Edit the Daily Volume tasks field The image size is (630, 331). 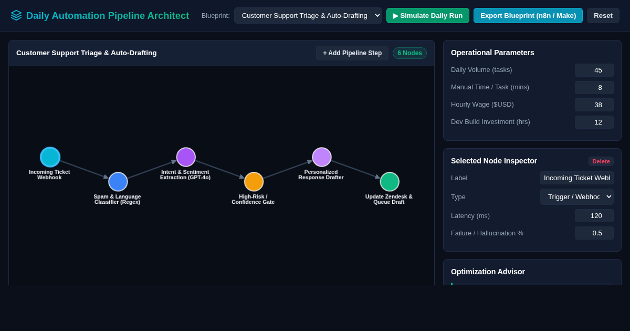594,70
